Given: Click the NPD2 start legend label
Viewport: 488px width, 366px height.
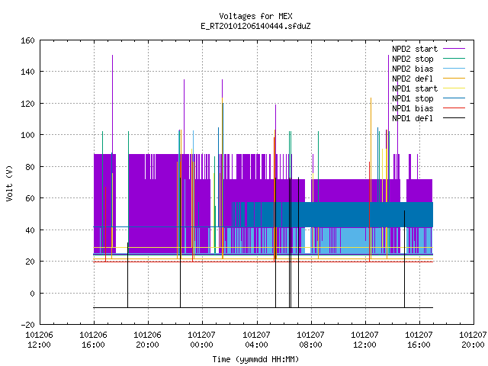Looking at the screenshot, I should [x=415, y=49].
